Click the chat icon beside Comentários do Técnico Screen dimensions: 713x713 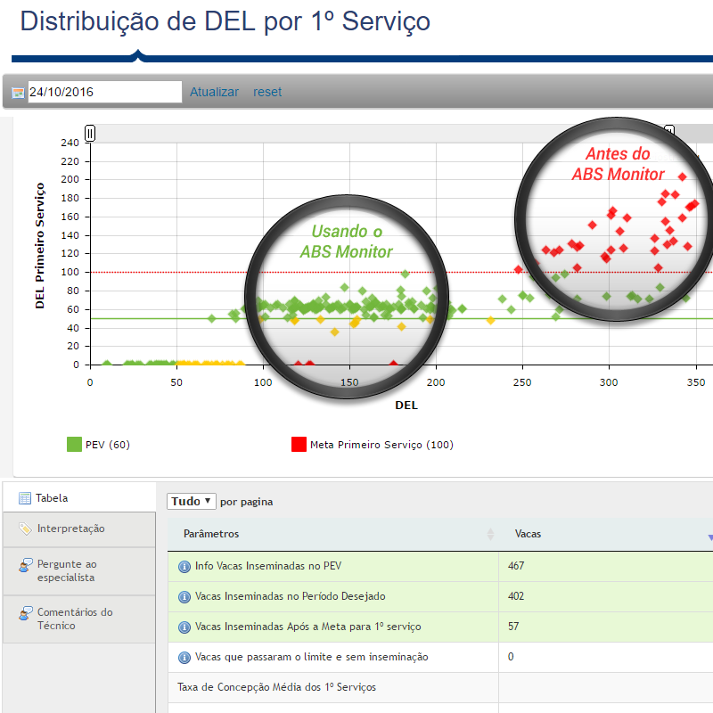tap(26, 613)
